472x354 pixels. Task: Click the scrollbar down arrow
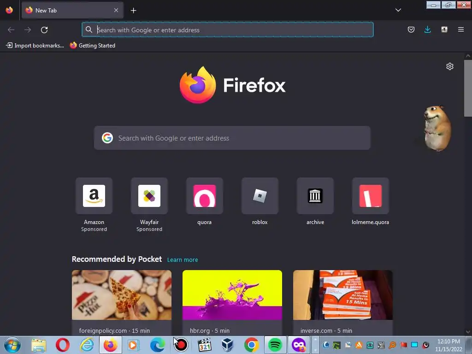[468, 332]
